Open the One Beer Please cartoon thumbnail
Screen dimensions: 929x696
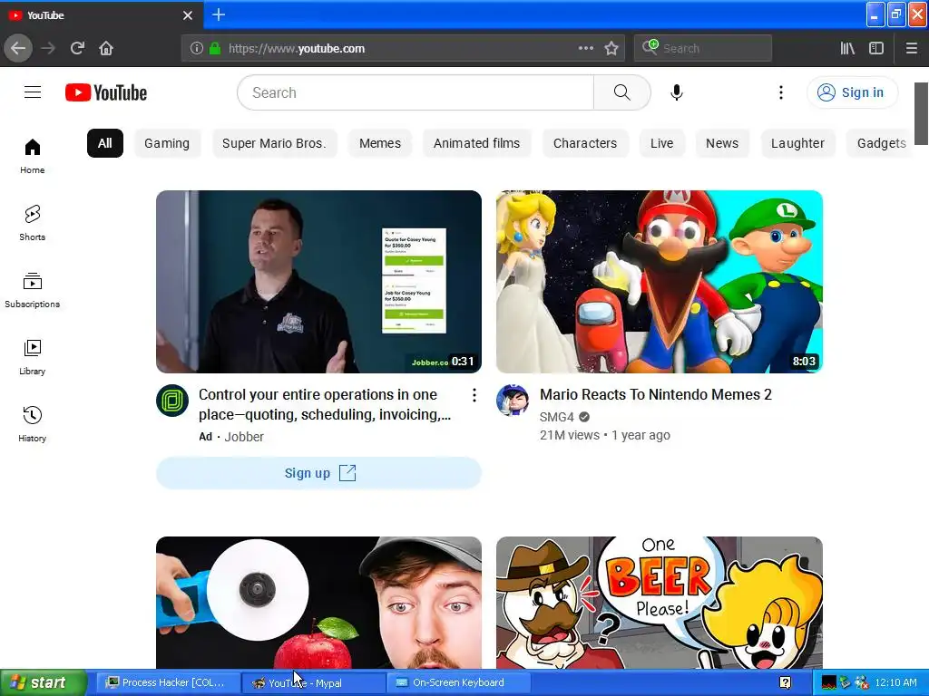(x=660, y=603)
